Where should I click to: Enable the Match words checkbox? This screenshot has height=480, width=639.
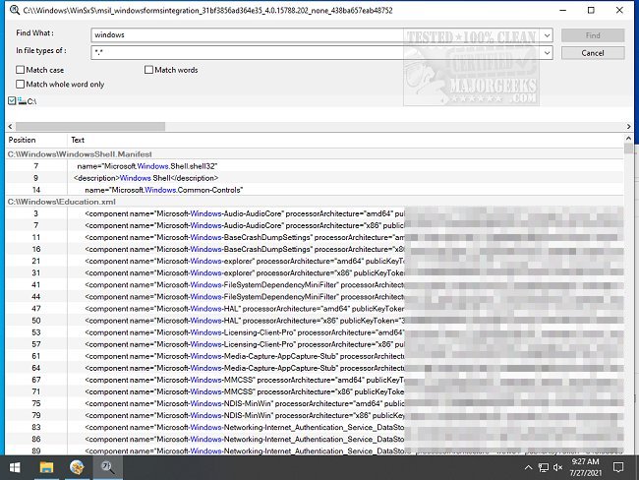pyautogui.click(x=148, y=70)
